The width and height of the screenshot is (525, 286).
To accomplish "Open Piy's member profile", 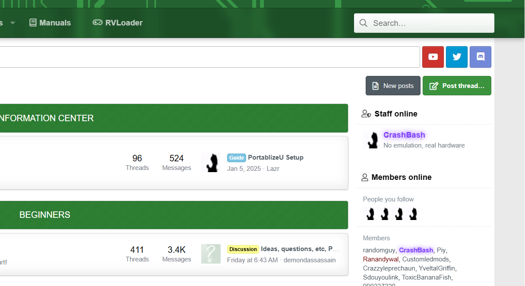I will pyautogui.click(x=441, y=250).
